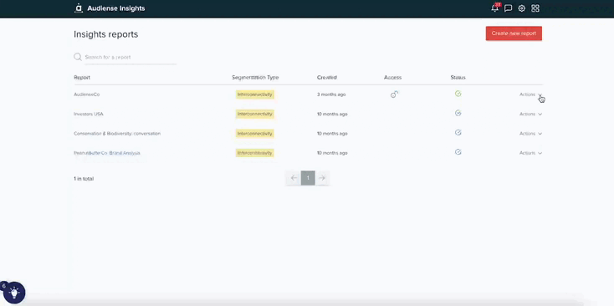Click the Status column header

pos(458,78)
